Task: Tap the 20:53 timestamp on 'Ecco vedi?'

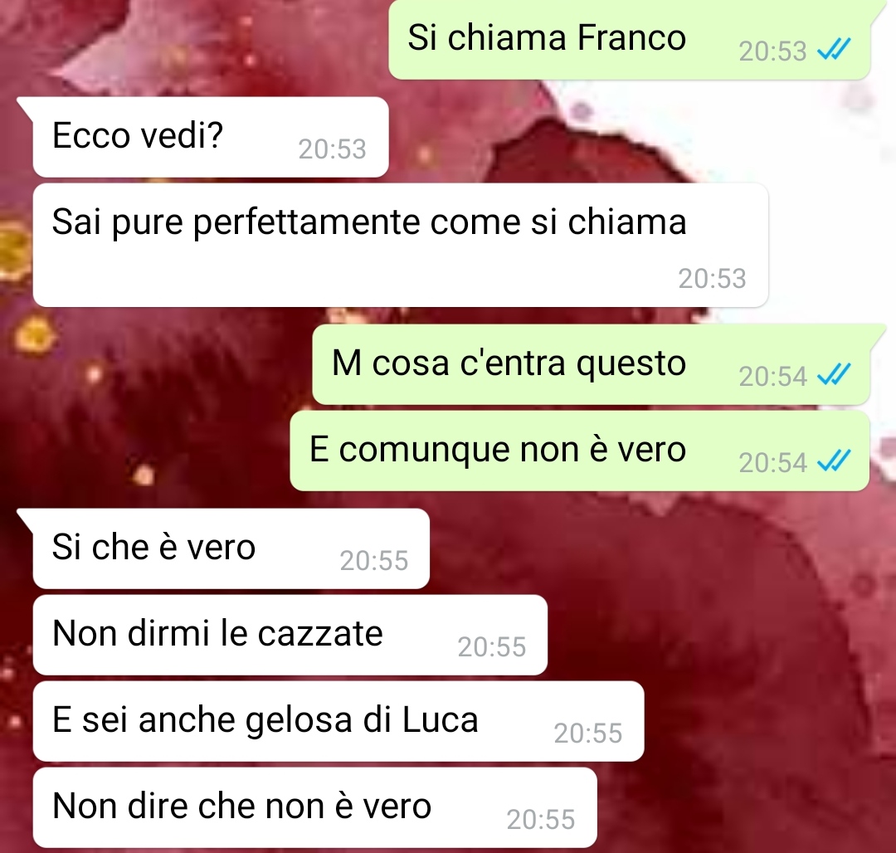Action: coord(332,149)
